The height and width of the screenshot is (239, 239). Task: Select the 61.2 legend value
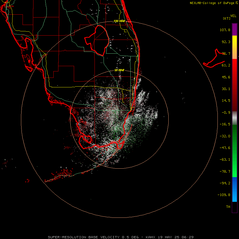[x=226, y=65]
